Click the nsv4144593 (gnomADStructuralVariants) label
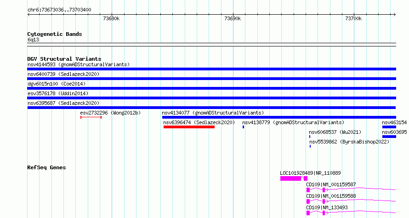Image resolution: width=409 pixels, height=218 pixels. [79, 64]
